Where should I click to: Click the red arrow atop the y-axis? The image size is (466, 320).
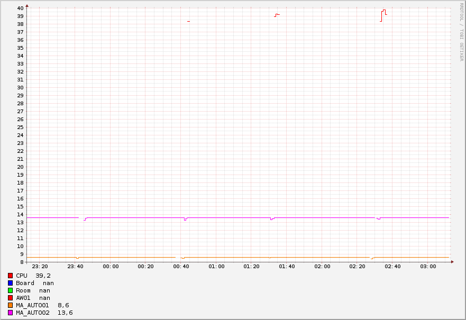27,5
